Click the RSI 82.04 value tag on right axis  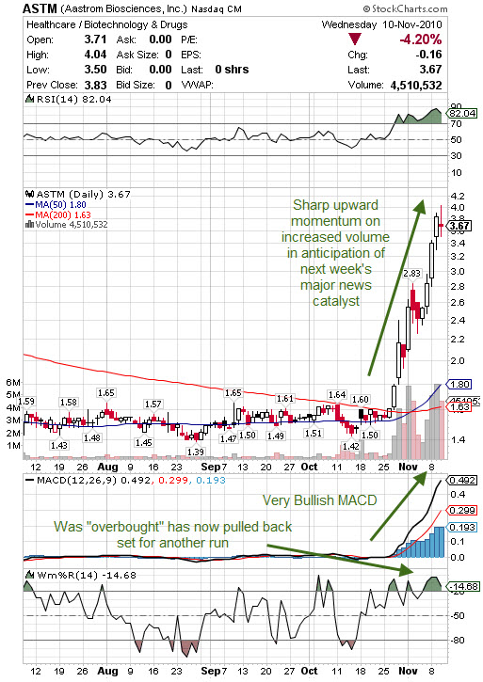tap(462, 114)
